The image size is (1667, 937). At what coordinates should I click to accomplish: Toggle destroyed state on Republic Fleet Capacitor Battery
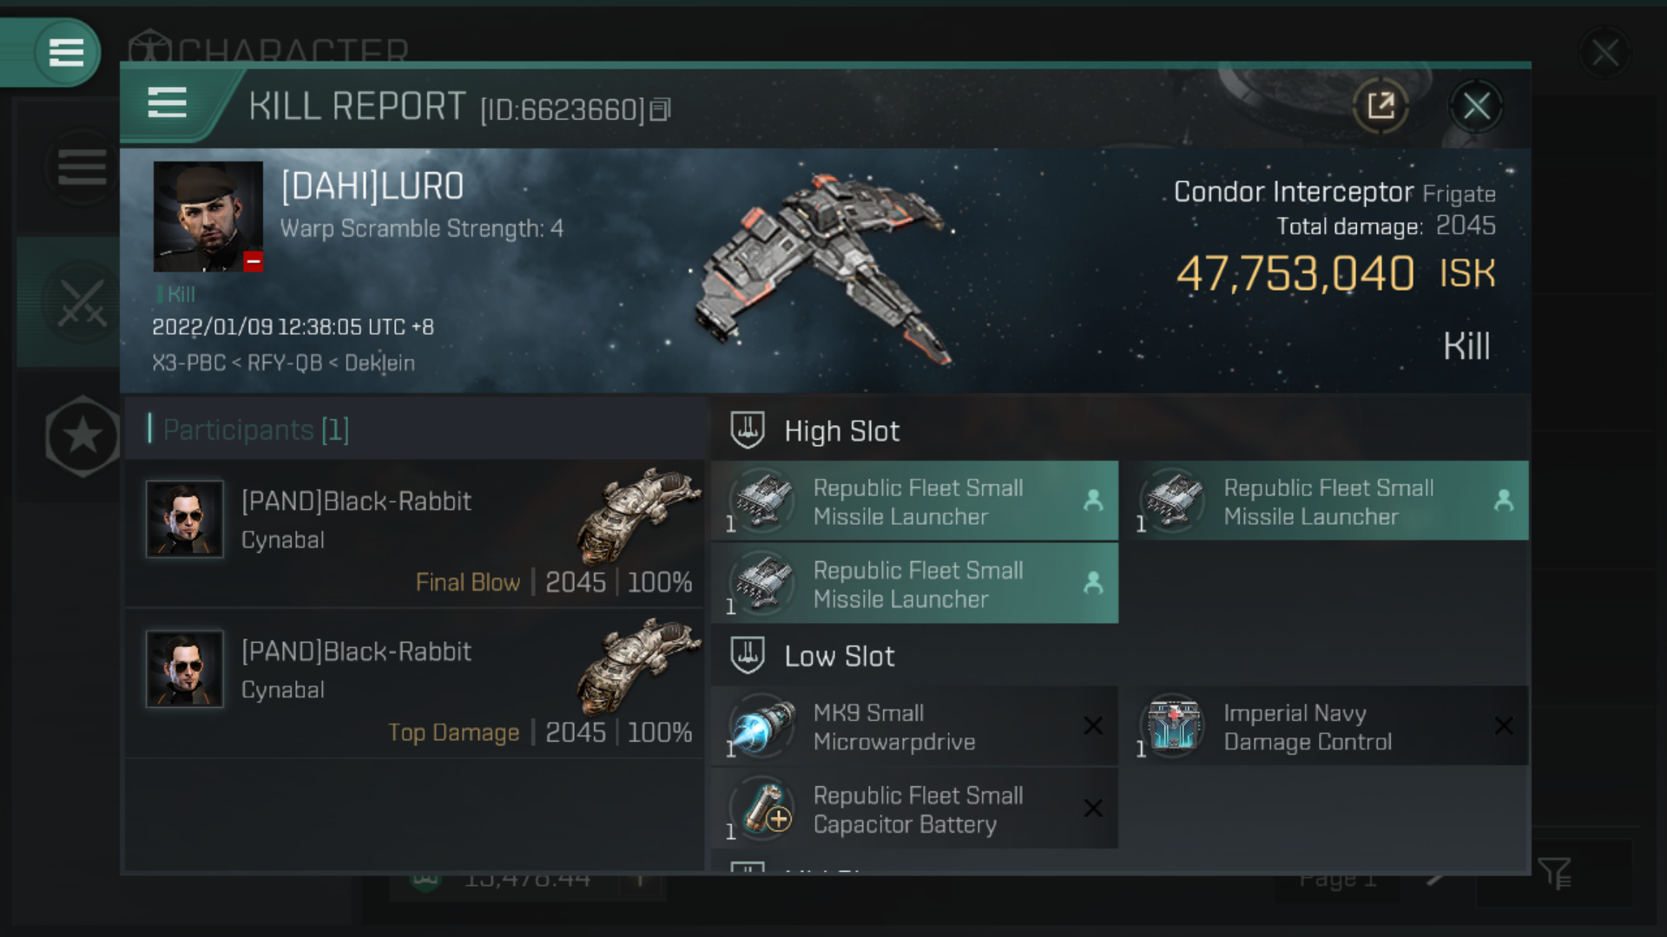tap(1091, 809)
